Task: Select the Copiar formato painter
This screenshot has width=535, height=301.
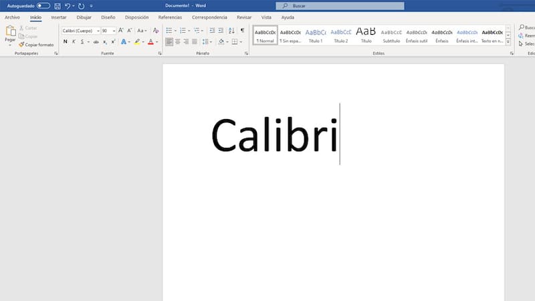Action: (x=37, y=45)
